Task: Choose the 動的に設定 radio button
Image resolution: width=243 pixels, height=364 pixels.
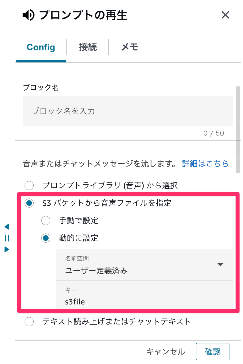Action: point(46,238)
